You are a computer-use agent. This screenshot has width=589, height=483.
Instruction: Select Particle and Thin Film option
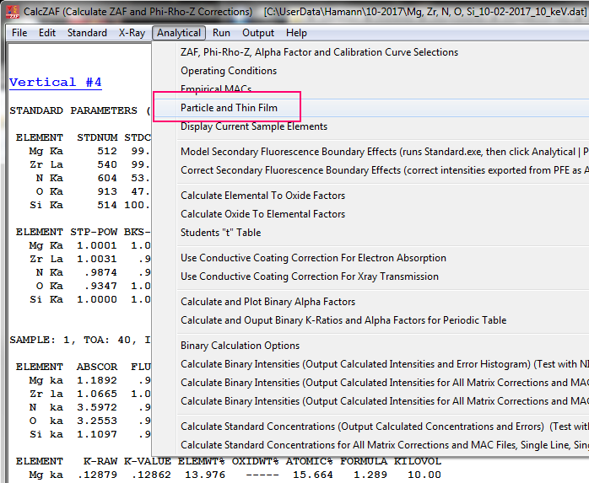pos(229,108)
